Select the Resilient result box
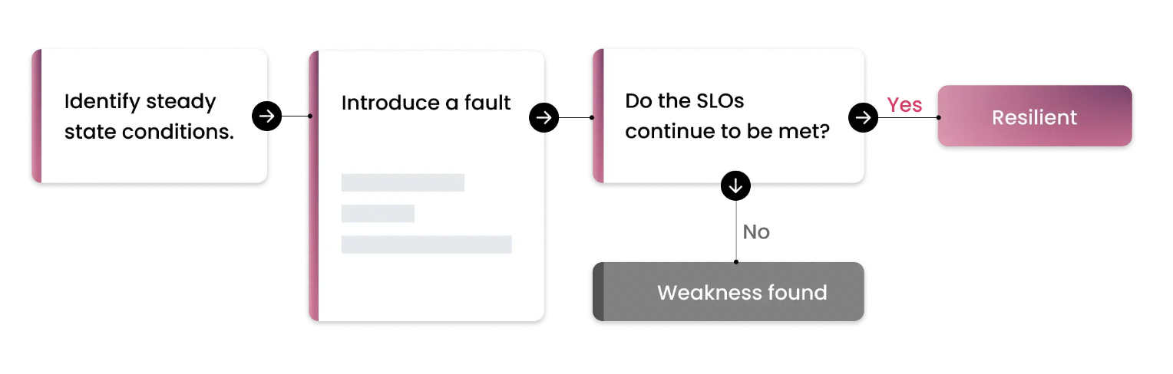The image size is (1173, 374). (1035, 116)
